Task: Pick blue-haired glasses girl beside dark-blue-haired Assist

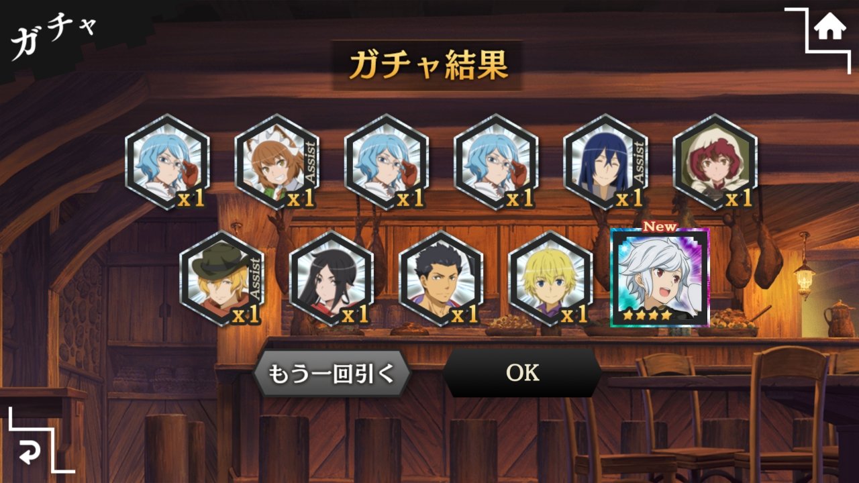Action: pyautogui.click(x=495, y=162)
